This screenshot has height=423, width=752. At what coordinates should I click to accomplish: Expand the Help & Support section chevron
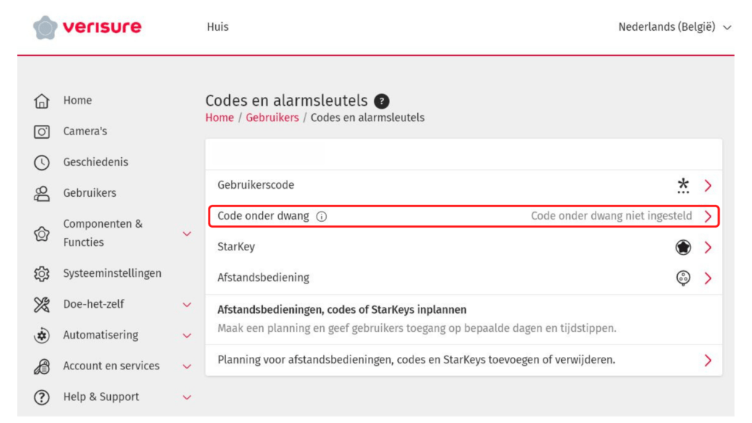coord(187,397)
